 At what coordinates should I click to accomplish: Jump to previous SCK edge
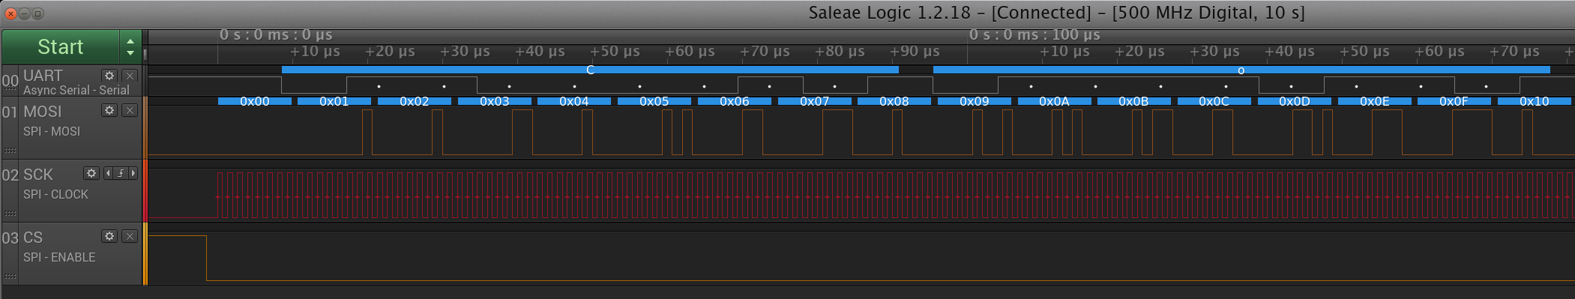click(108, 173)
